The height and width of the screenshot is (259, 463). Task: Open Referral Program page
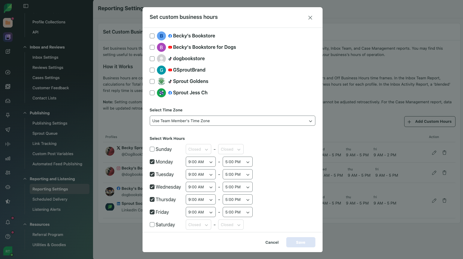(x=48, y=234)
